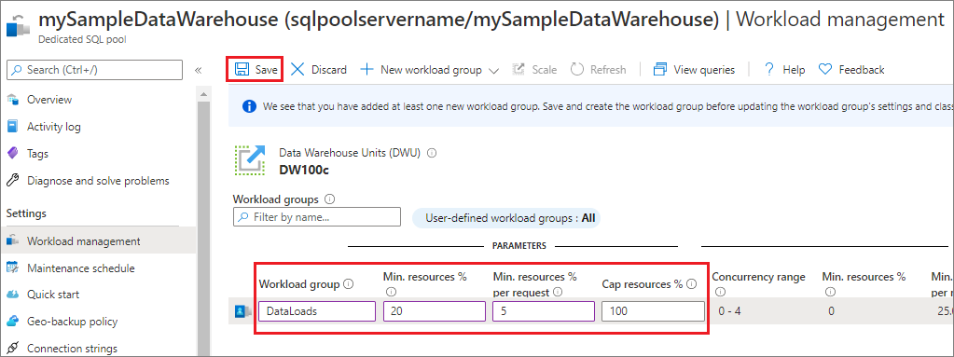Click info icon beside Workload group header
The height and width of the screenshot is (357, 954).
point(349,284)
